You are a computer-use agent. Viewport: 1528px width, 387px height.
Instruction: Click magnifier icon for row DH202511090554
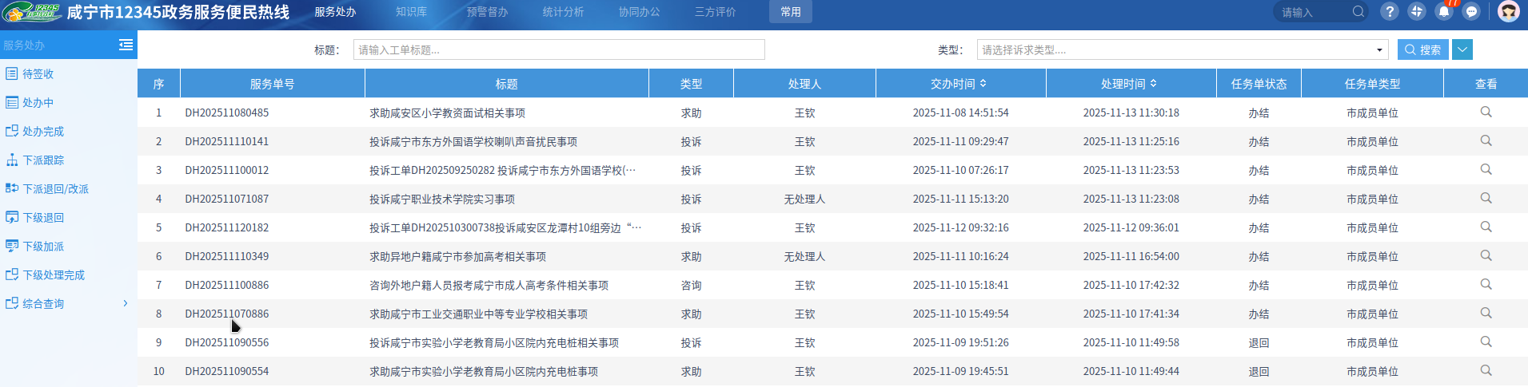point(1486,371)
